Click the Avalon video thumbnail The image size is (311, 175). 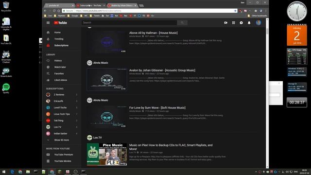pyautogui.click(x=107, y=79)
